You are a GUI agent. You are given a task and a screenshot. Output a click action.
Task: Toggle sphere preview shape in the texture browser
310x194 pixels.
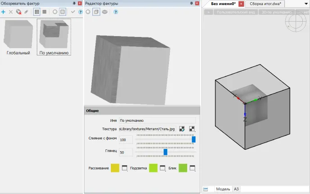[55, 12]
